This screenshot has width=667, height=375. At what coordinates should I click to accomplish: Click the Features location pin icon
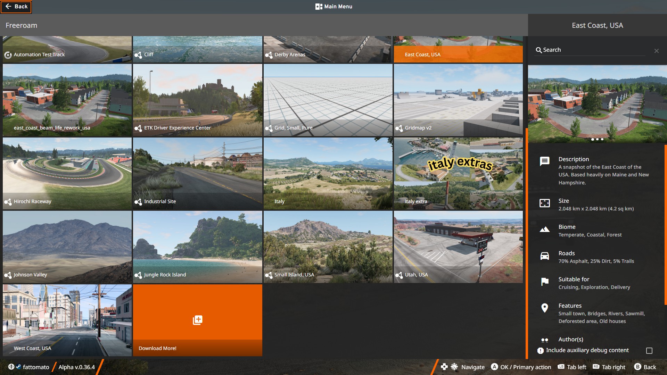[x=544, y=308]
